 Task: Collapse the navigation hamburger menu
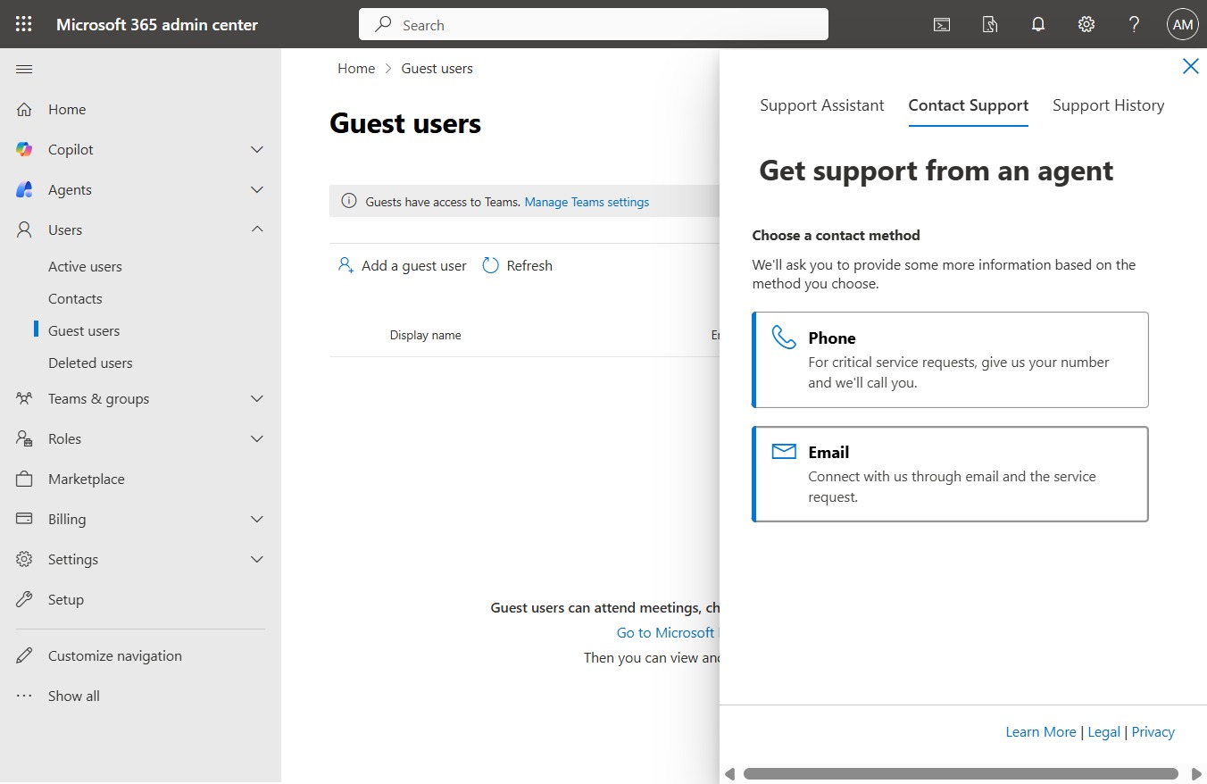(x=24, y=69)
